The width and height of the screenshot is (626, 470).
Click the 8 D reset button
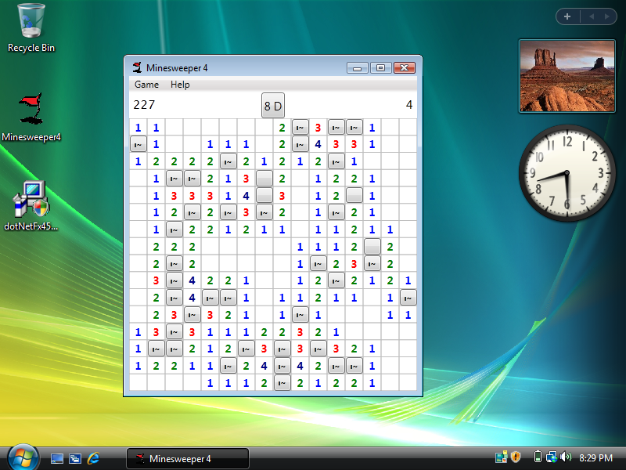[x=272, y=106]
